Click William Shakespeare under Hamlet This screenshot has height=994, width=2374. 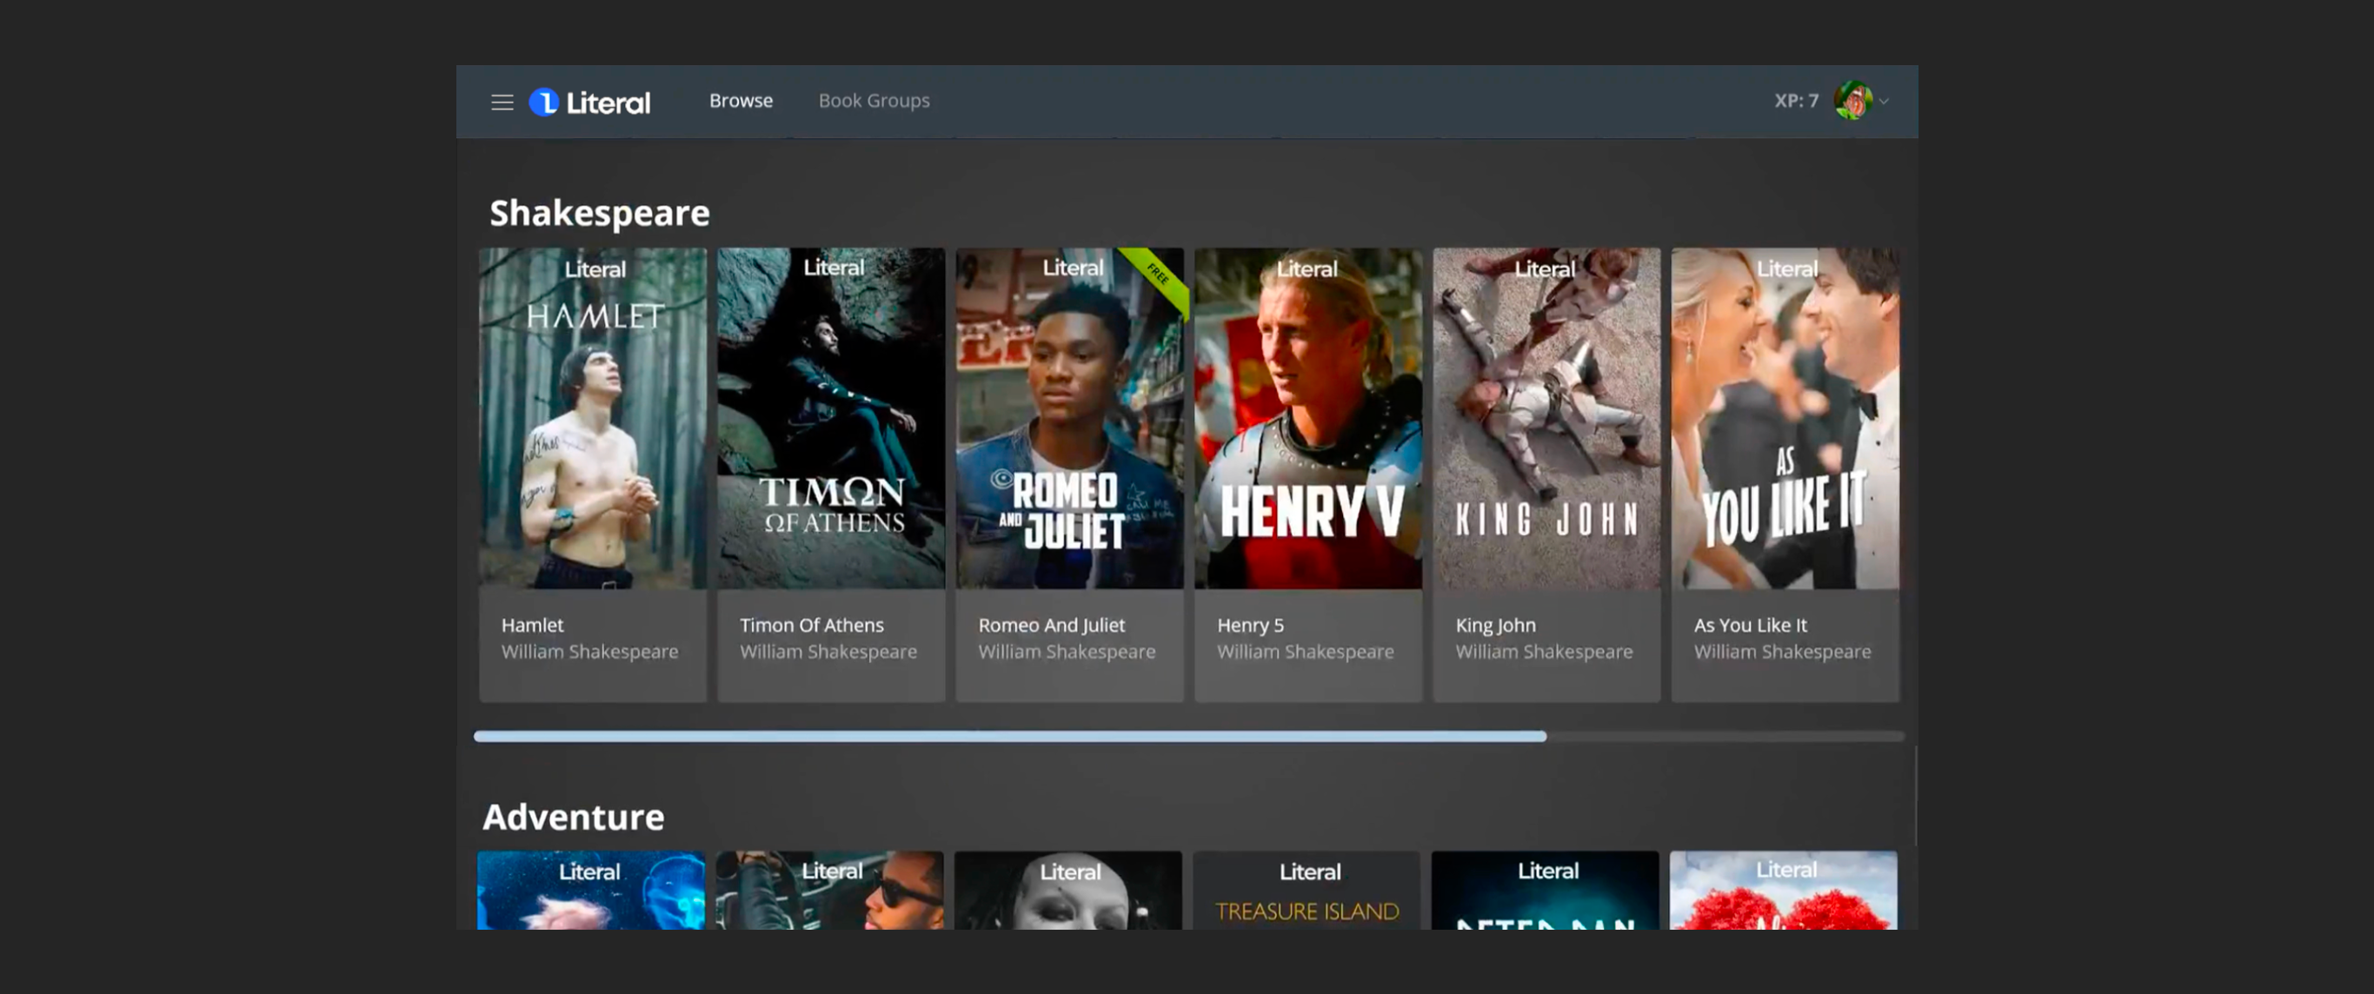[589, 653]
